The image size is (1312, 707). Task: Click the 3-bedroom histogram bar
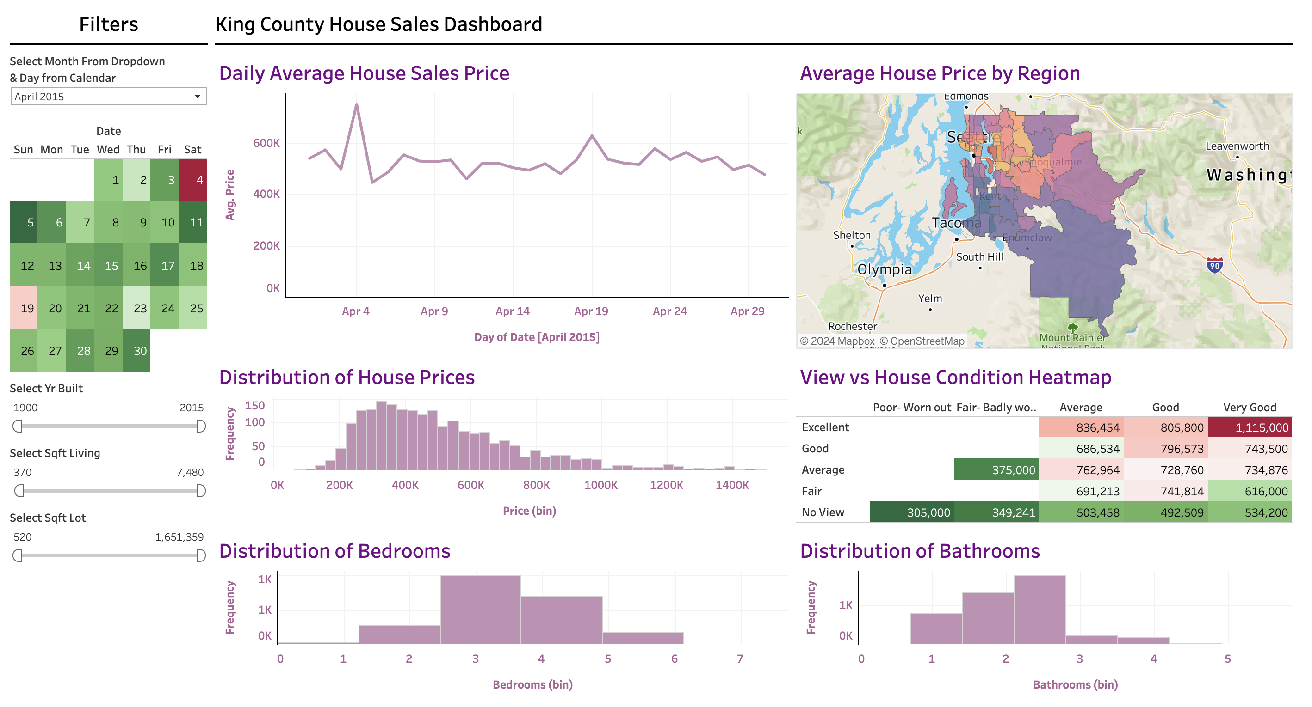(x=480, y=610)
